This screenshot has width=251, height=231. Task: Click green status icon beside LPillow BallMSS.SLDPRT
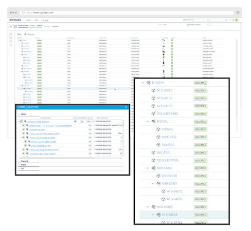tap(25, 146)
